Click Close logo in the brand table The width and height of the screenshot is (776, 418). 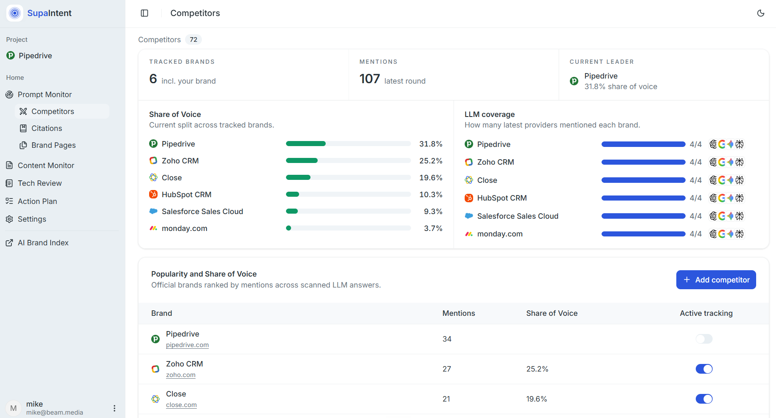[155, 399]
